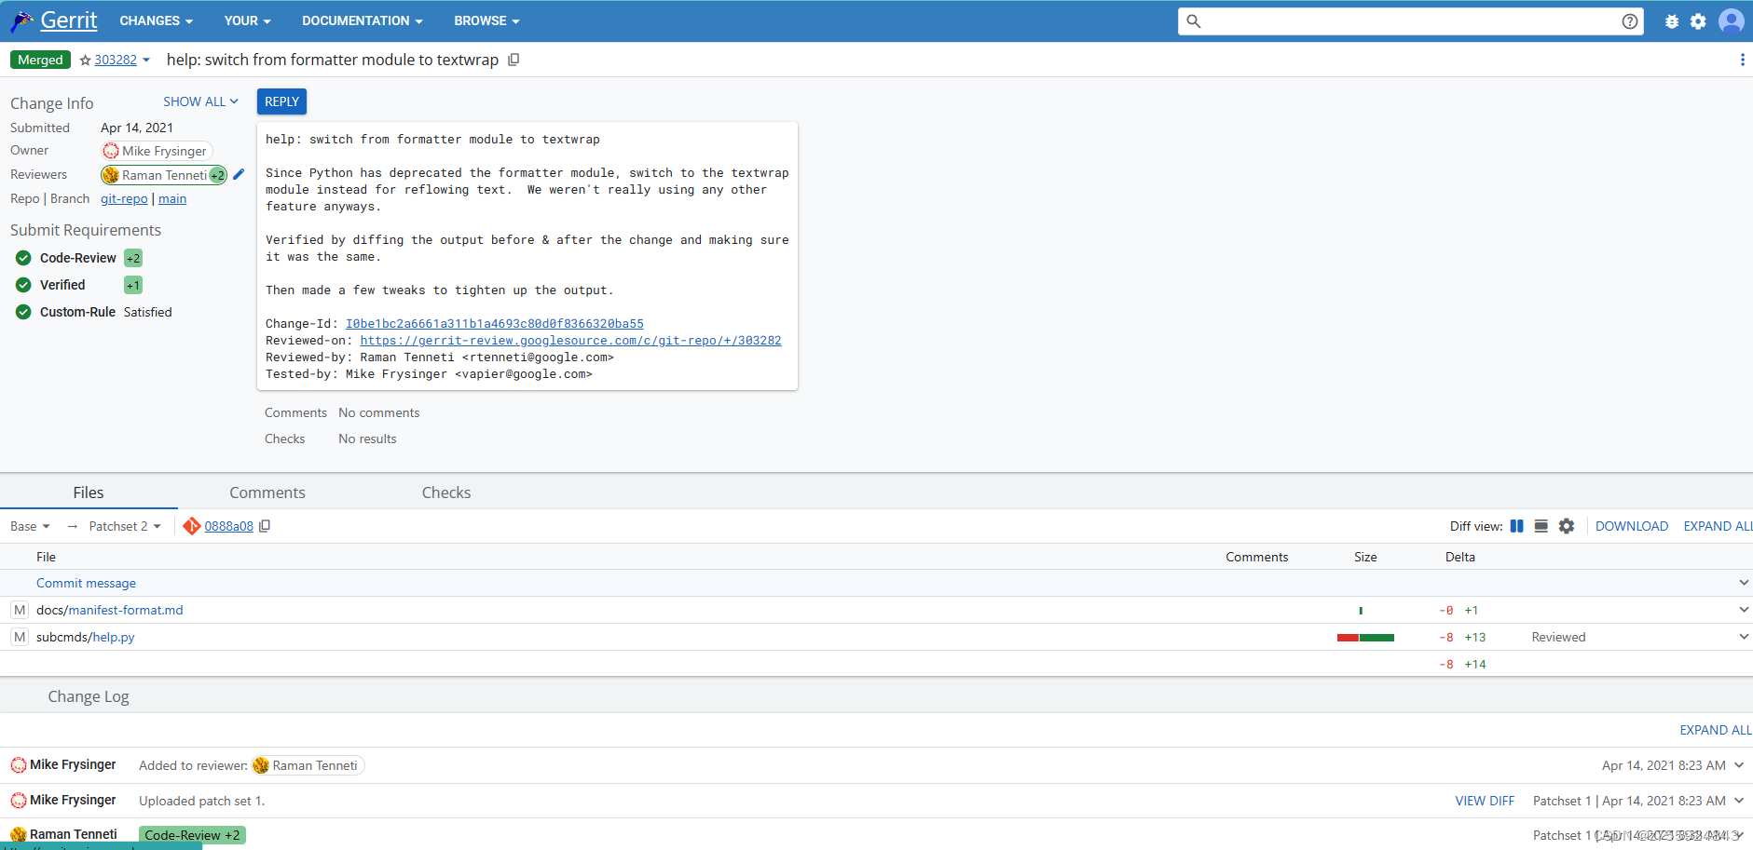Open the Base patchset dropdown

pos(31,526)
